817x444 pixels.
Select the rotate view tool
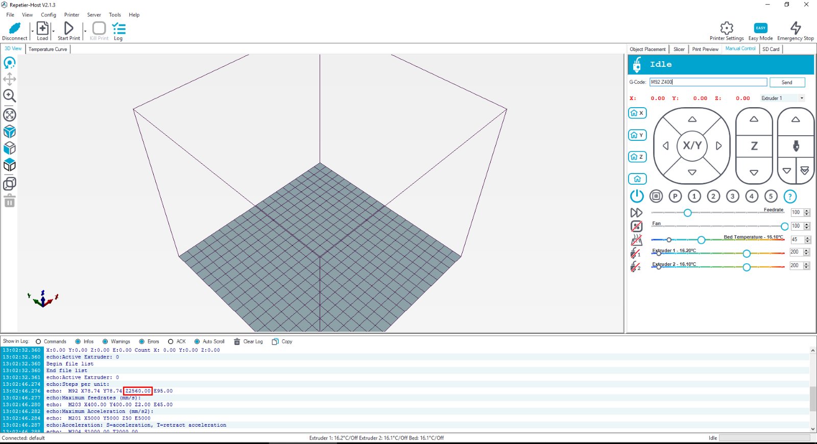10,63
